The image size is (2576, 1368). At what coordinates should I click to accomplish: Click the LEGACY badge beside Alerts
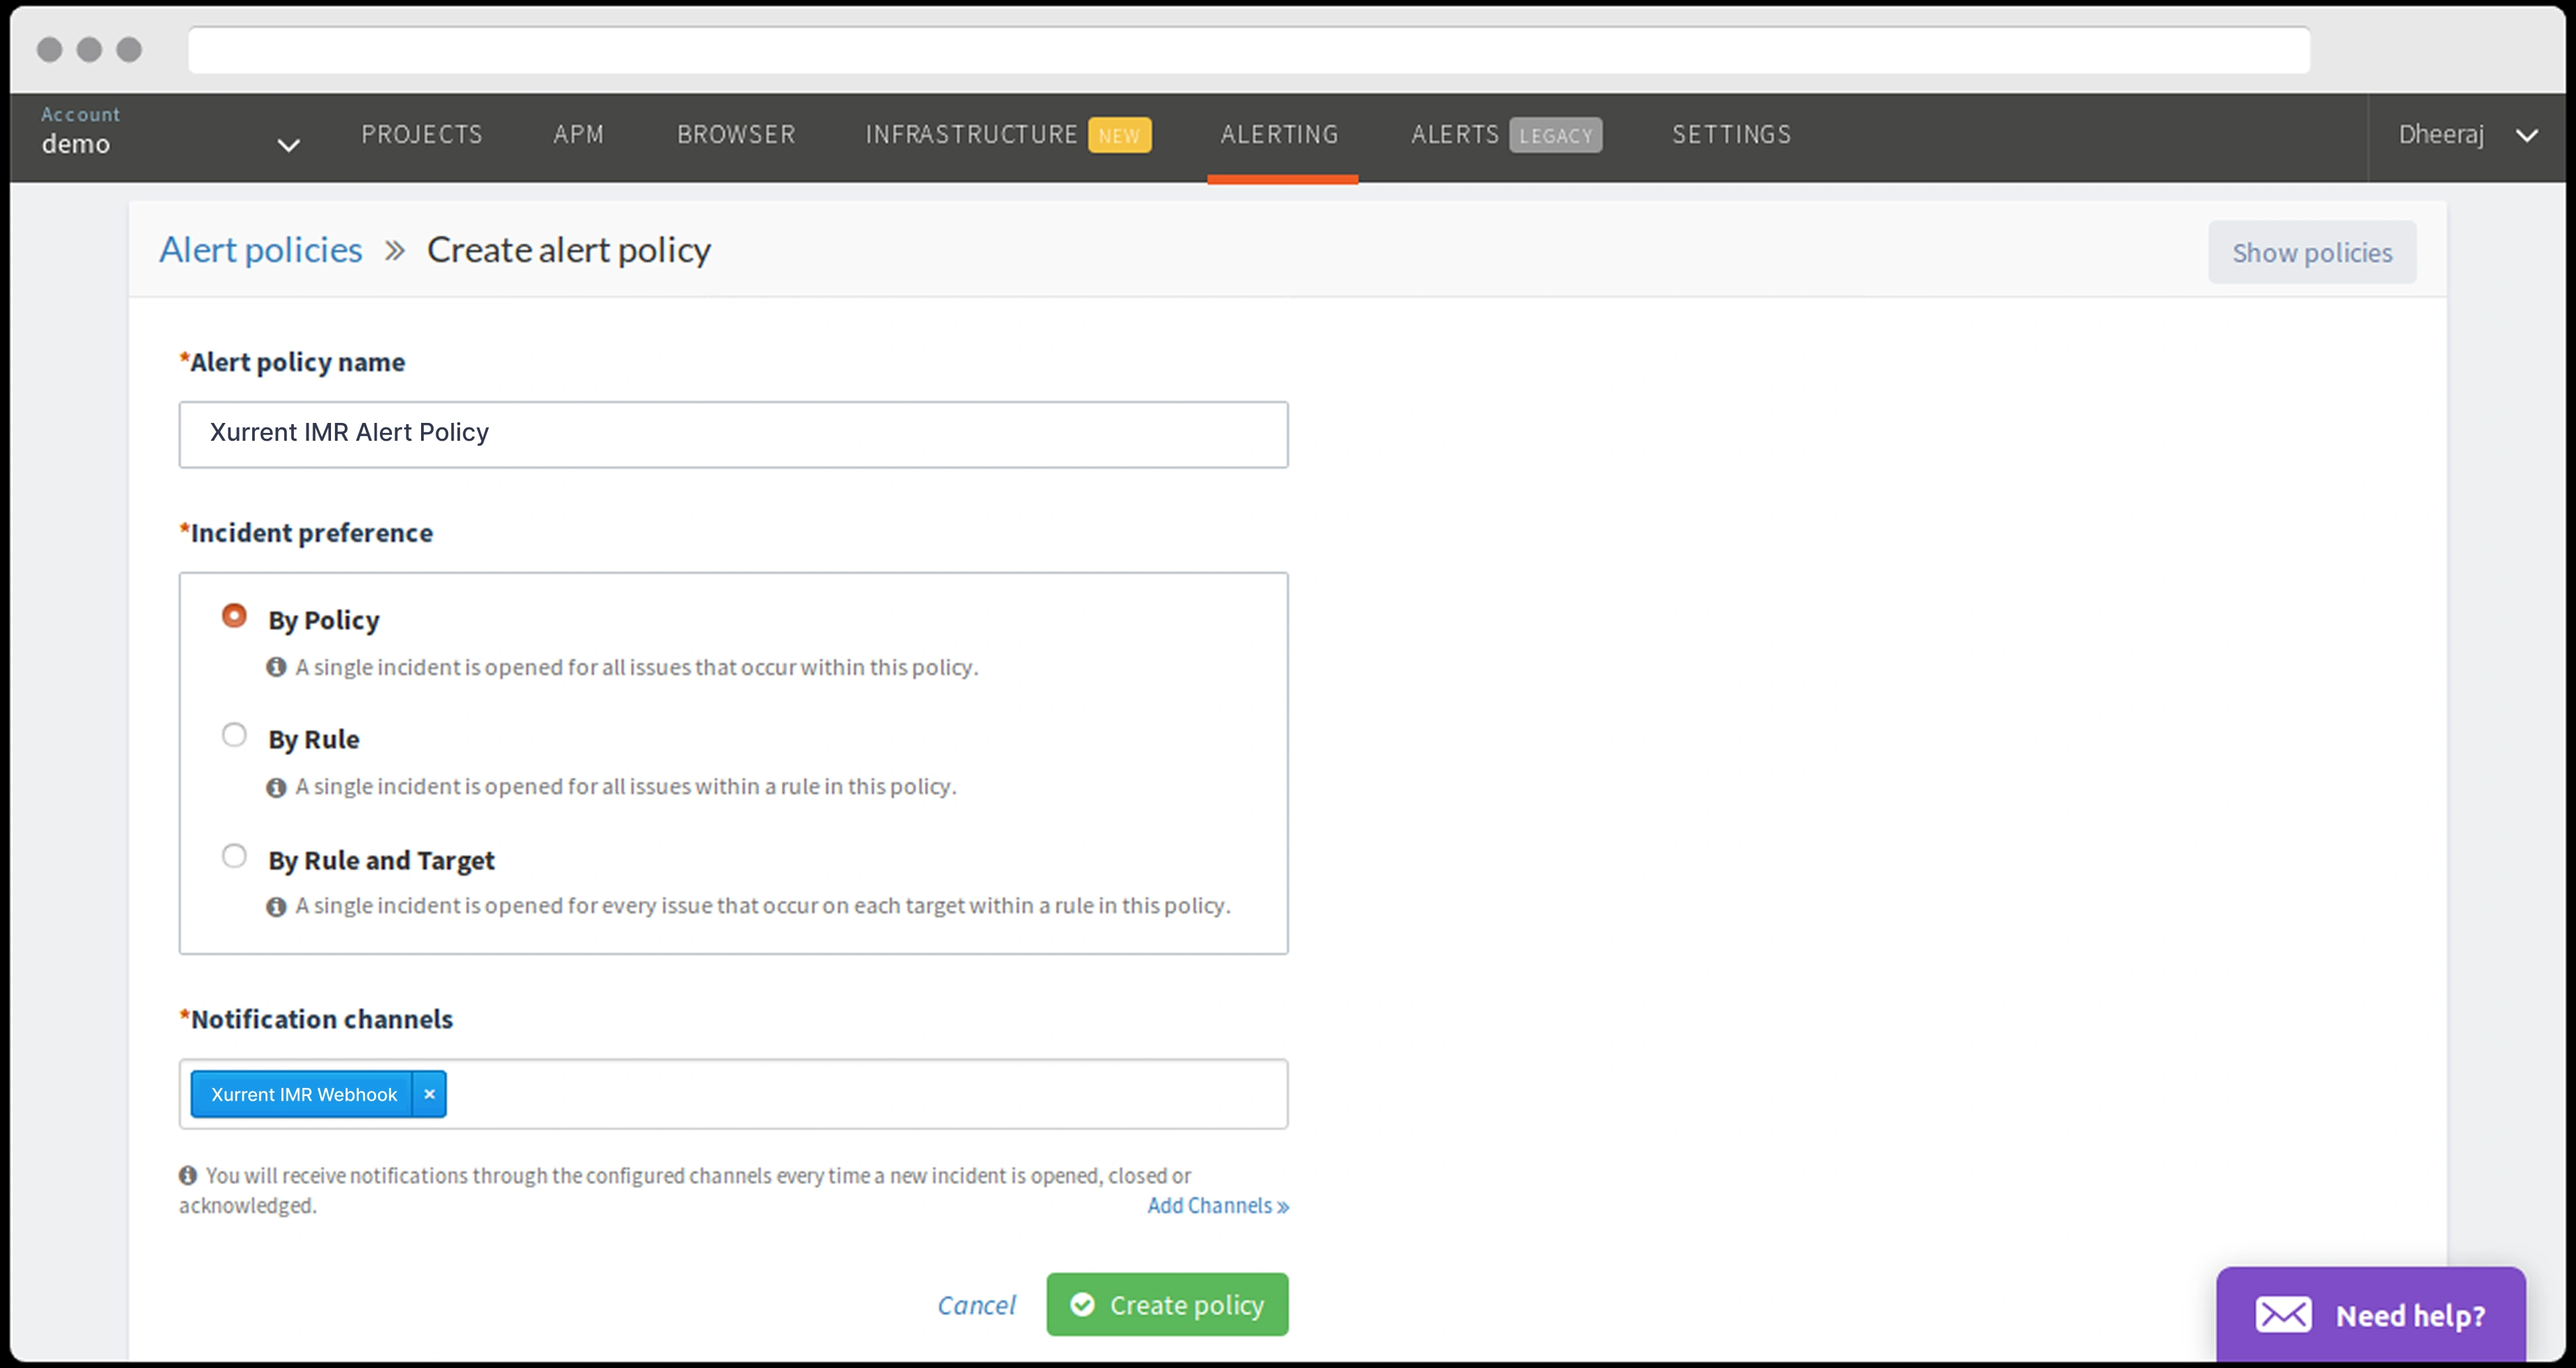pyautogui.click(x=1555, y=135)
